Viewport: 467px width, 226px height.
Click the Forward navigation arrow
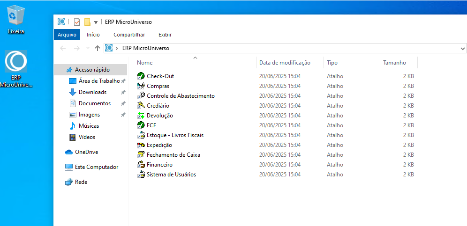[x=76, y=48]
